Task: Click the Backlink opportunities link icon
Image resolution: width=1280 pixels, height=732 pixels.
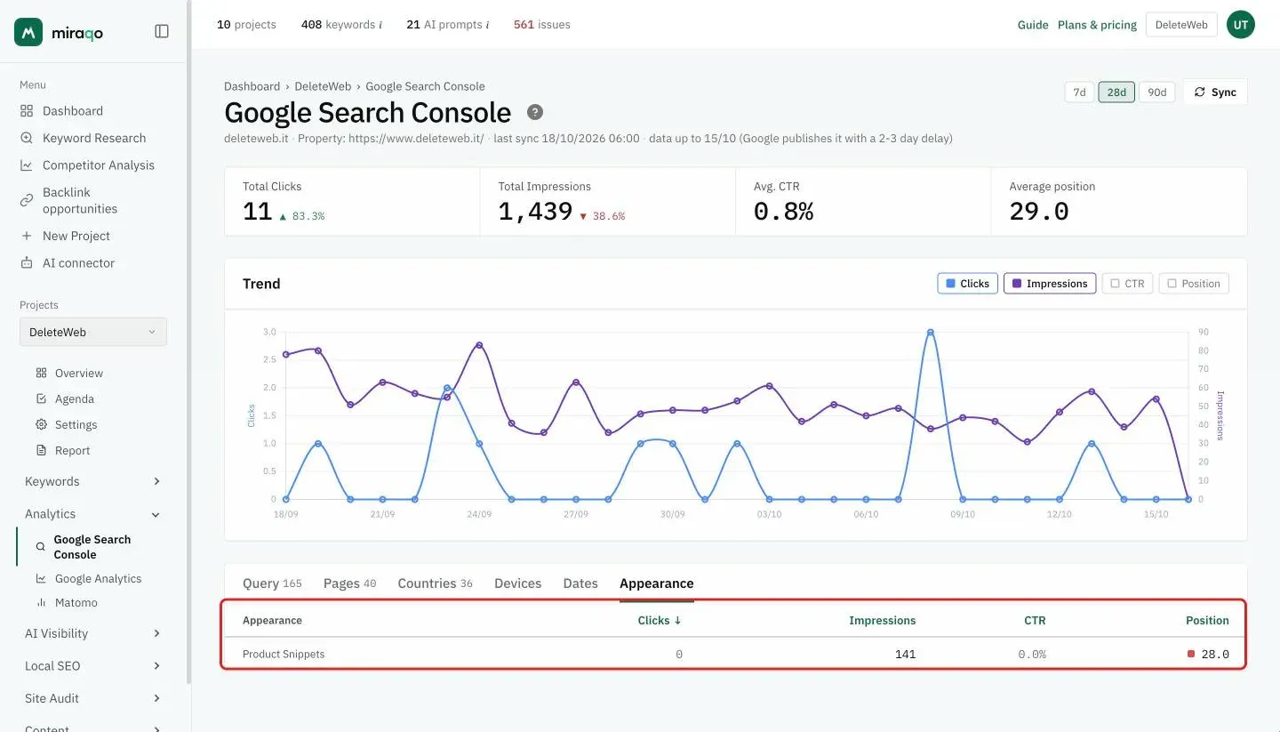Action: click(27, 200)
